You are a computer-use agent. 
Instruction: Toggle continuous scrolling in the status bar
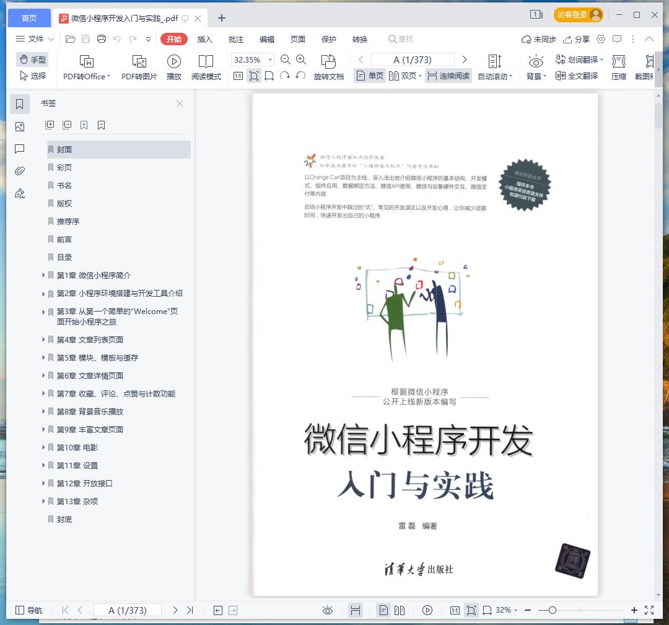355,610
